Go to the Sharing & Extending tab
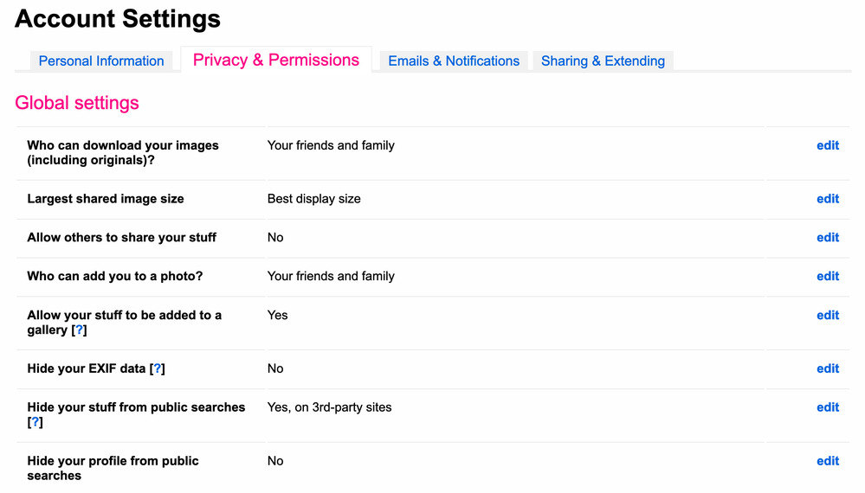Image resolution: width=865 pixels, height=493 pixels. pos(603,61)
